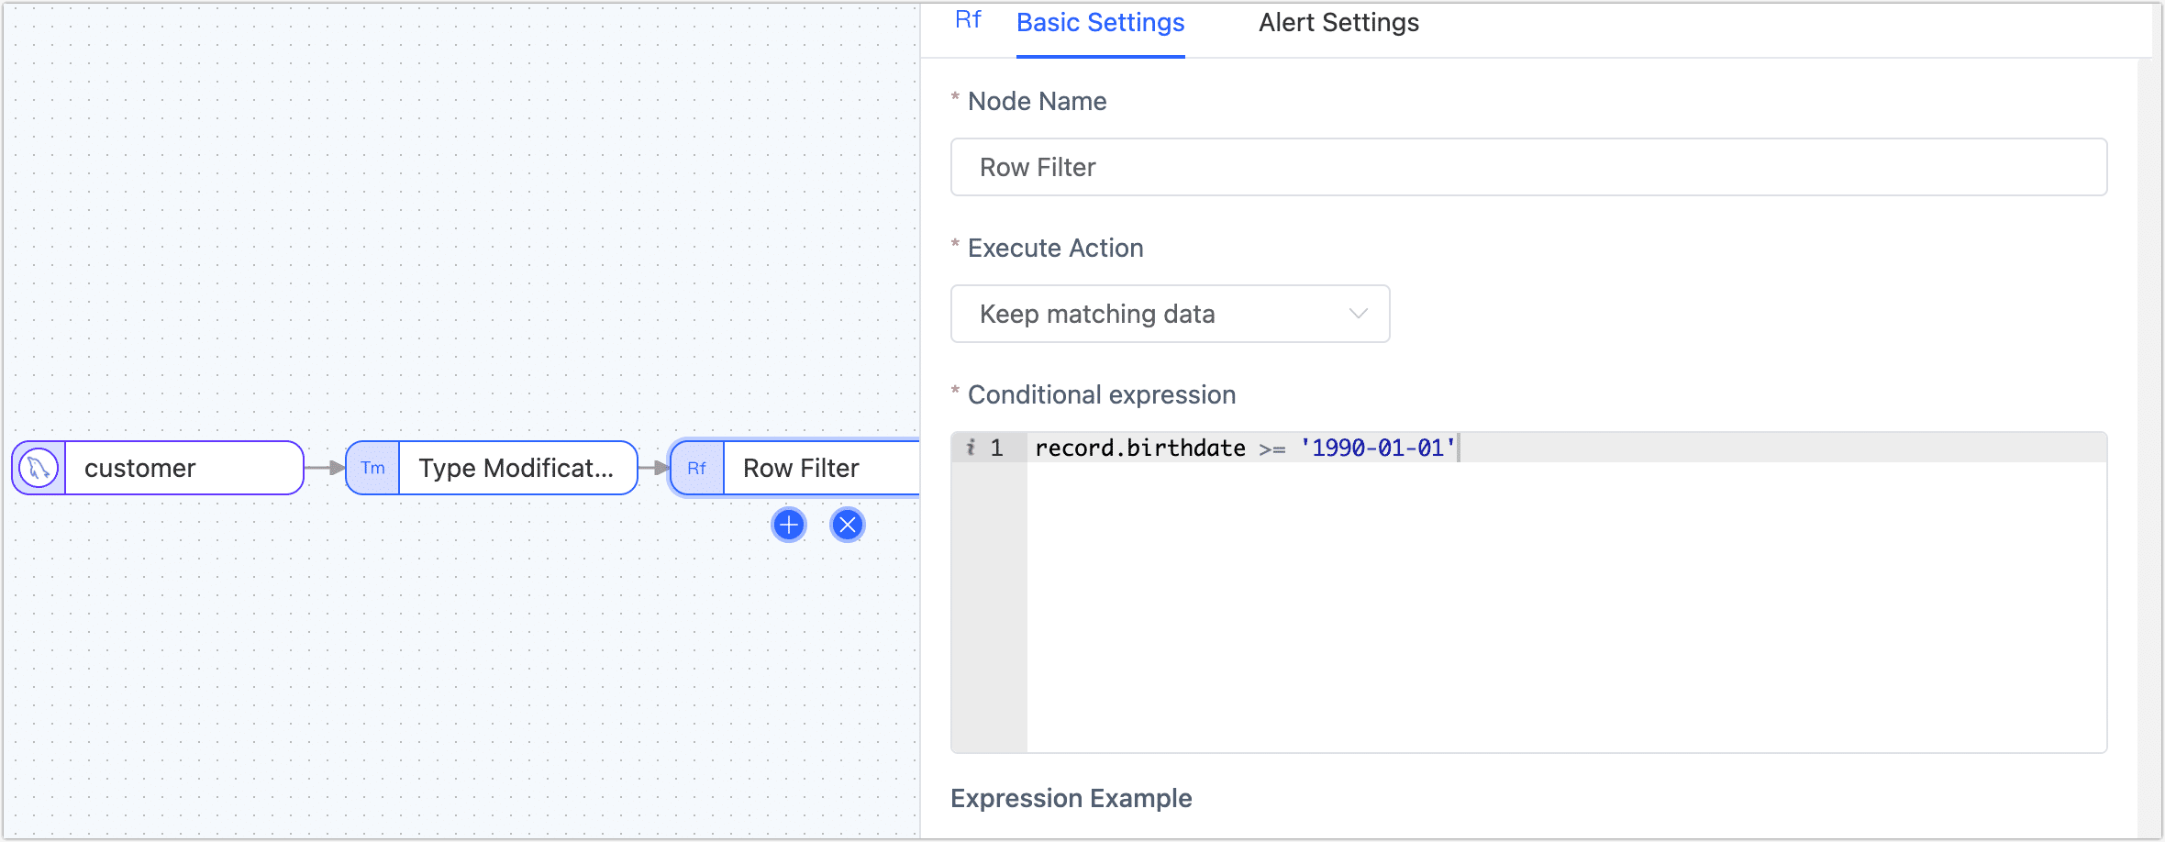Add a downstream node using the plus icon

click(x=788, y=524)
